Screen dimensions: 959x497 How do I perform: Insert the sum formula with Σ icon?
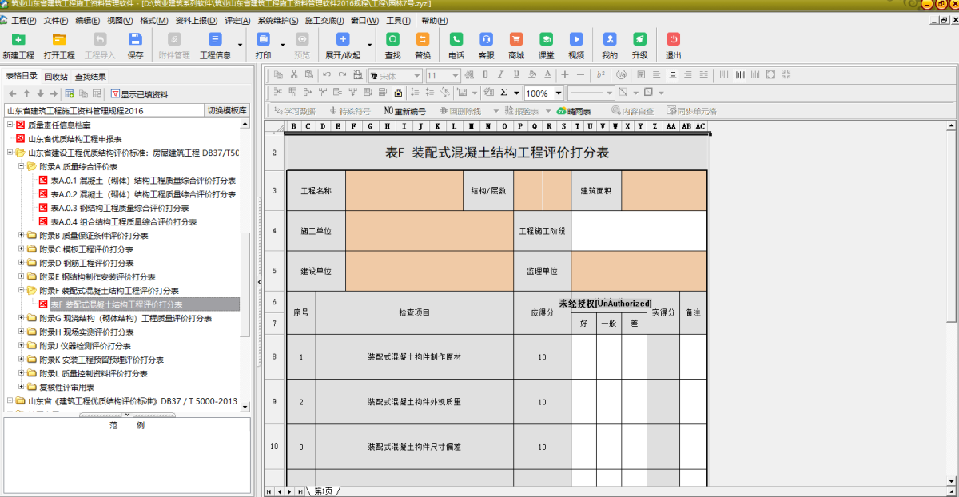pyautogui.click(x=504, y=93)
